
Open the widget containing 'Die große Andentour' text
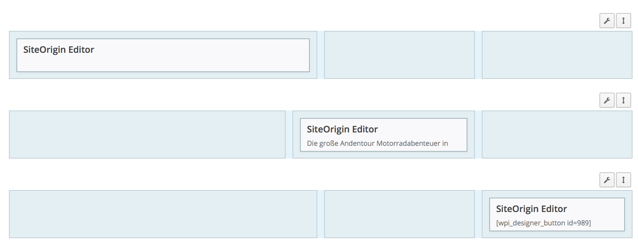pos(383,135)
